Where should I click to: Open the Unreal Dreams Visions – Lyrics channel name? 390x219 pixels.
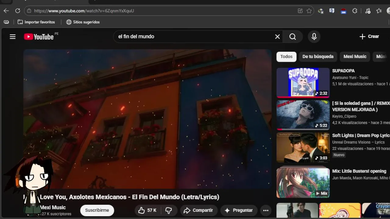[358, 142]
